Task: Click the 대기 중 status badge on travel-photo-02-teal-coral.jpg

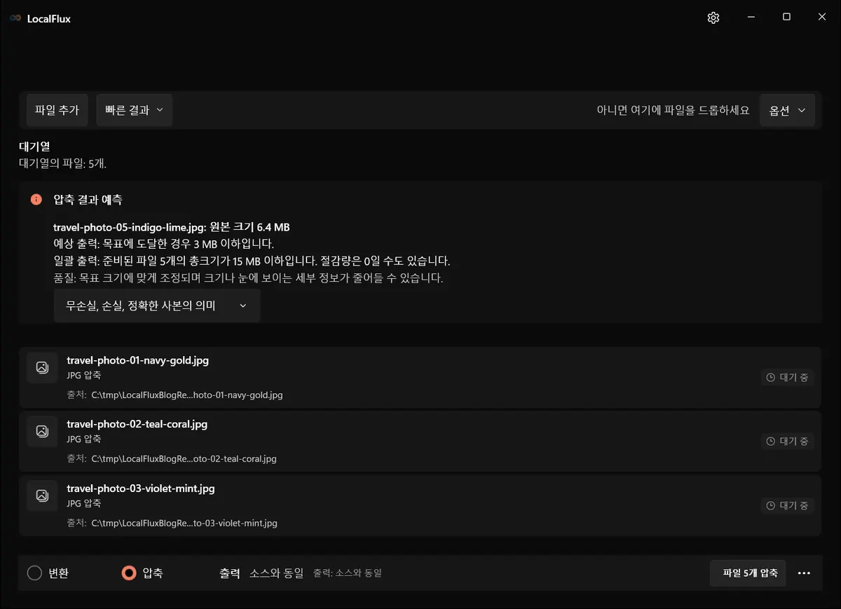Action: [x=788, y=442]
